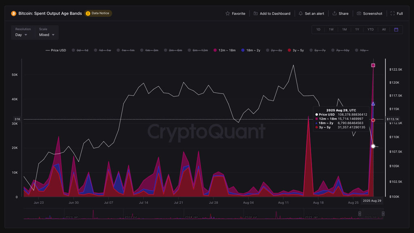Click the chart title Spent Output Age Bands

tap(50, 13)
